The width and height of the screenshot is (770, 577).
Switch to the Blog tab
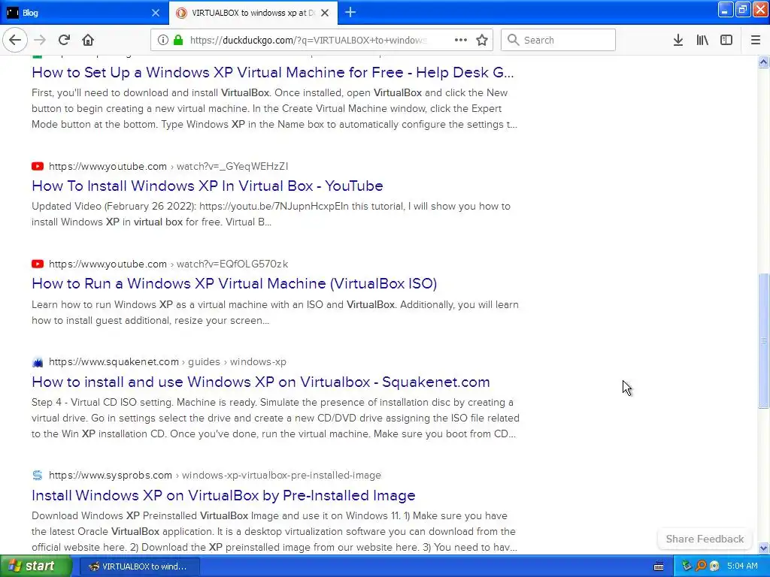(x=84, y=13)
